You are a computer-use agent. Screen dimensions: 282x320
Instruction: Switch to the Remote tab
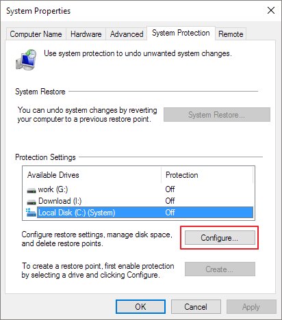tap(231, 34)
